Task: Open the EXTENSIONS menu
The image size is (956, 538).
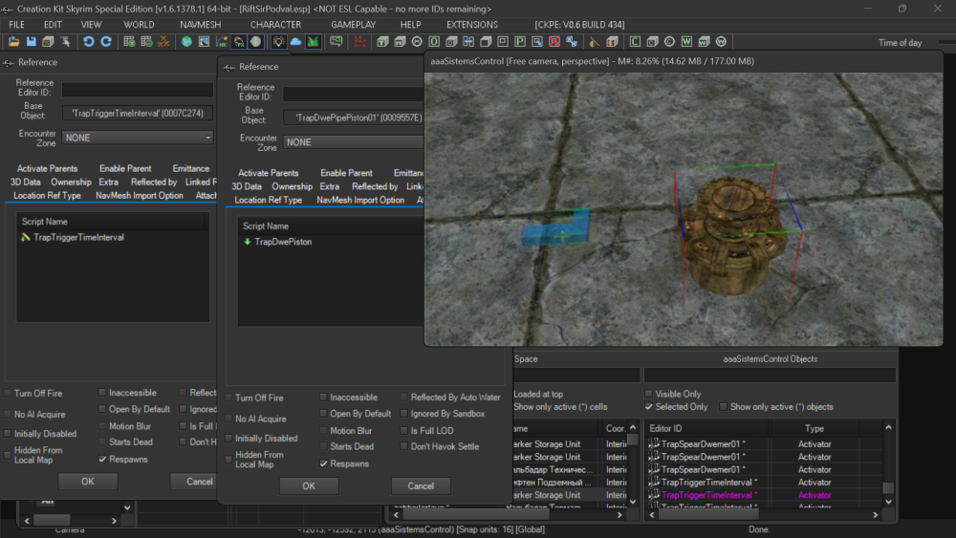Action: click(472, 25)
